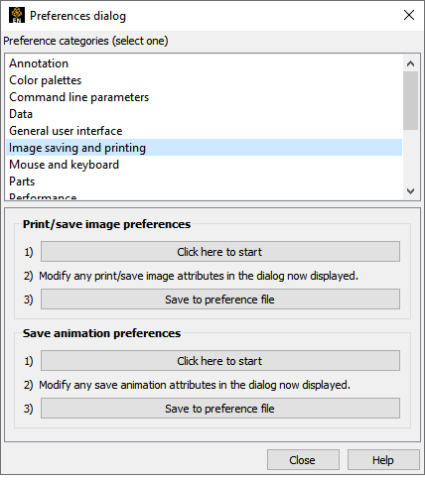Image resolution: width=425 pixels, height=480 pixels.
Task: Click the category list scroll up arrow
Action: (x=410, y=63)
